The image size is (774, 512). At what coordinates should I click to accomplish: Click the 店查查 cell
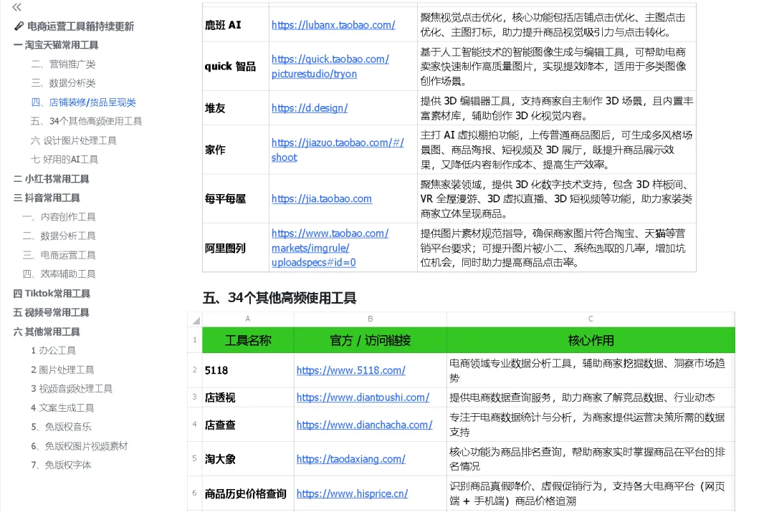click(248, 425)
